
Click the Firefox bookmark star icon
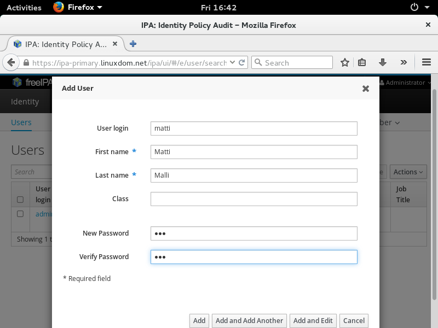pyautogui.click(x=345, y=62)
